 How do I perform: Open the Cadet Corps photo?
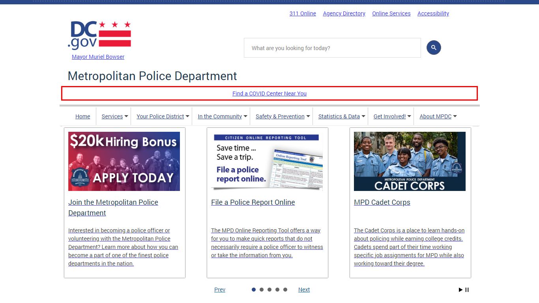pyautogui.click(x=410, y=161)
